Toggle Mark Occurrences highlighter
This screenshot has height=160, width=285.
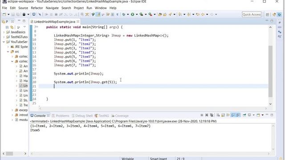pos(98,14)
